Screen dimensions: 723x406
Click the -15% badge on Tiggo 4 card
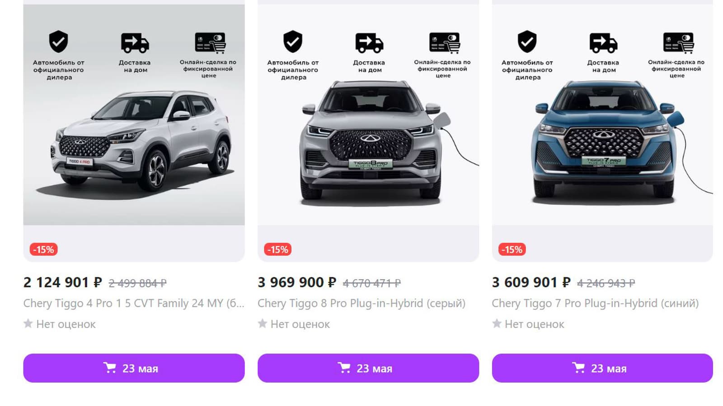(44, 249)
